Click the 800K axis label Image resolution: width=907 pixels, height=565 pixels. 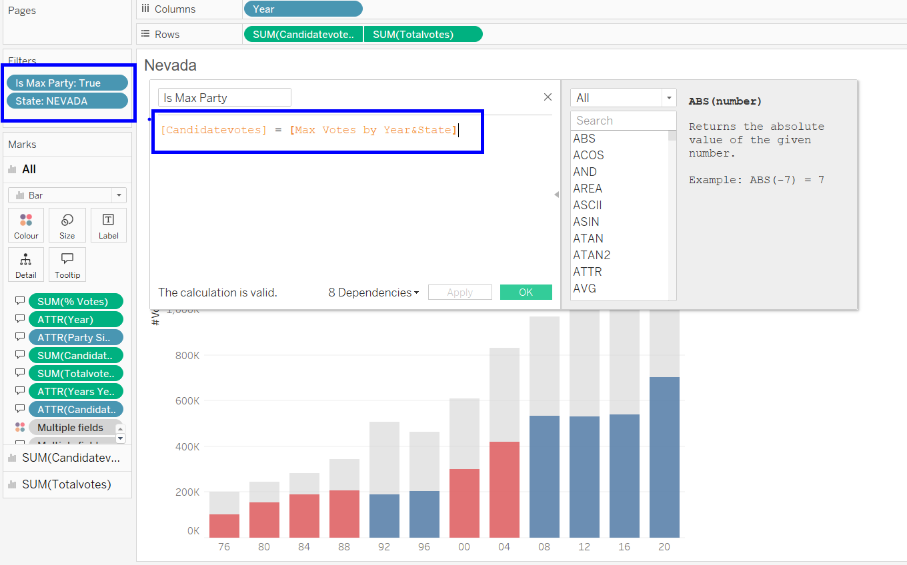187,356
